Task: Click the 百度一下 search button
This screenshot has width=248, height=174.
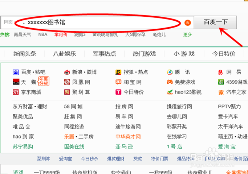Action: click(215, 22)
